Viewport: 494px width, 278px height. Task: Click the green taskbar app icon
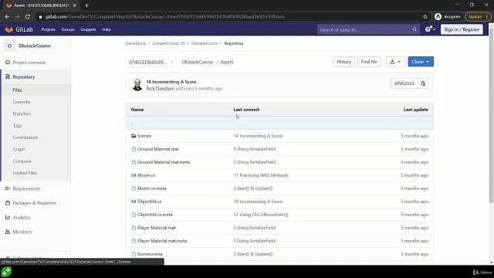(6, 272)
